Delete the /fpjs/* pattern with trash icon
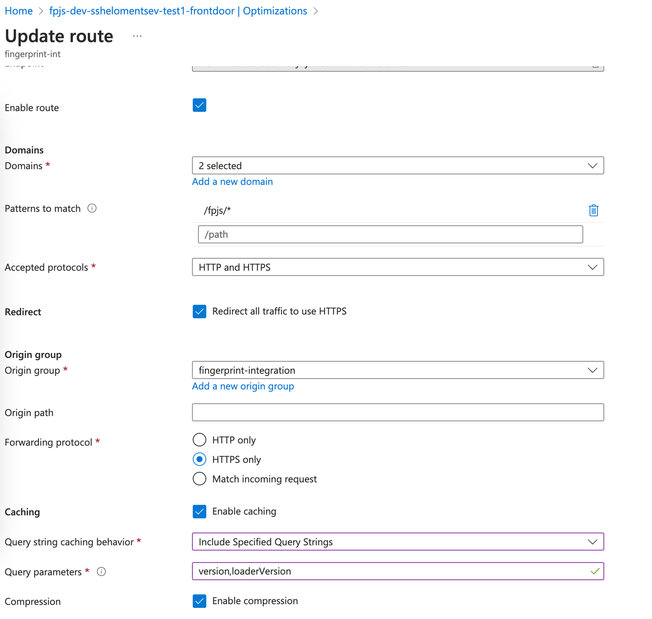This screenshot has height=619, width=652. click(593, 210)
